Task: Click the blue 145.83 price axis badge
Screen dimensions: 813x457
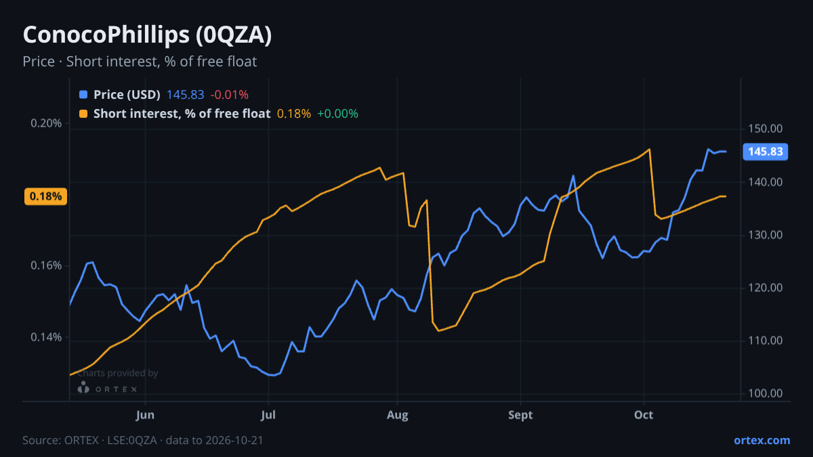Action: click(766, 152)
